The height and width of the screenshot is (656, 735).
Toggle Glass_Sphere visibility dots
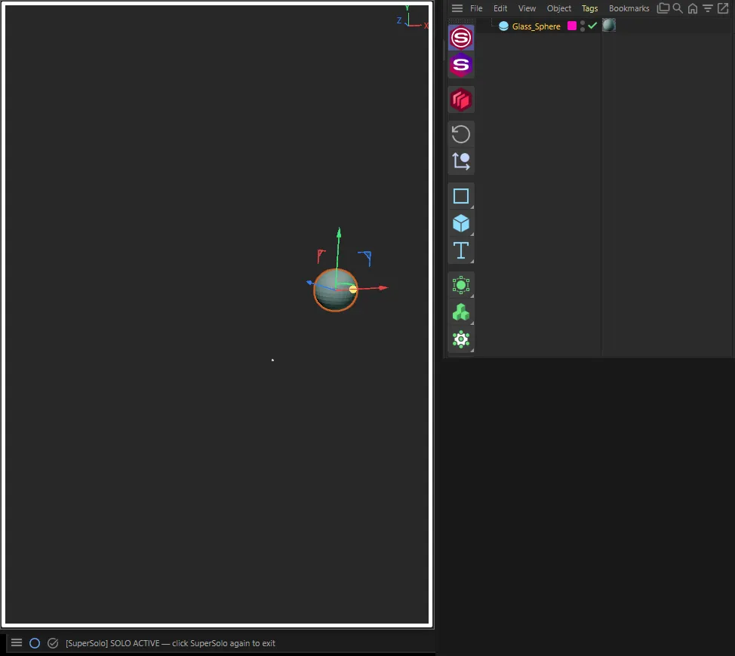[x=583, y=26]
